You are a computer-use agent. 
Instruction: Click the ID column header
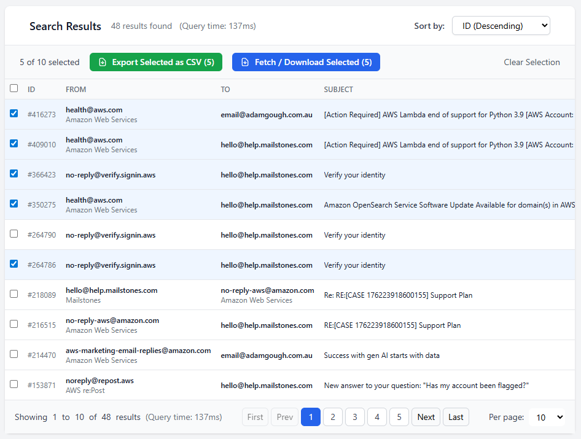tap(31, 89)
